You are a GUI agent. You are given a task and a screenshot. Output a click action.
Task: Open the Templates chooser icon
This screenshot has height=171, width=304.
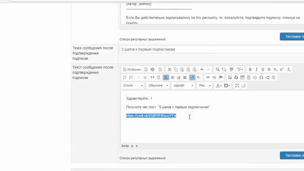point(160,69)
